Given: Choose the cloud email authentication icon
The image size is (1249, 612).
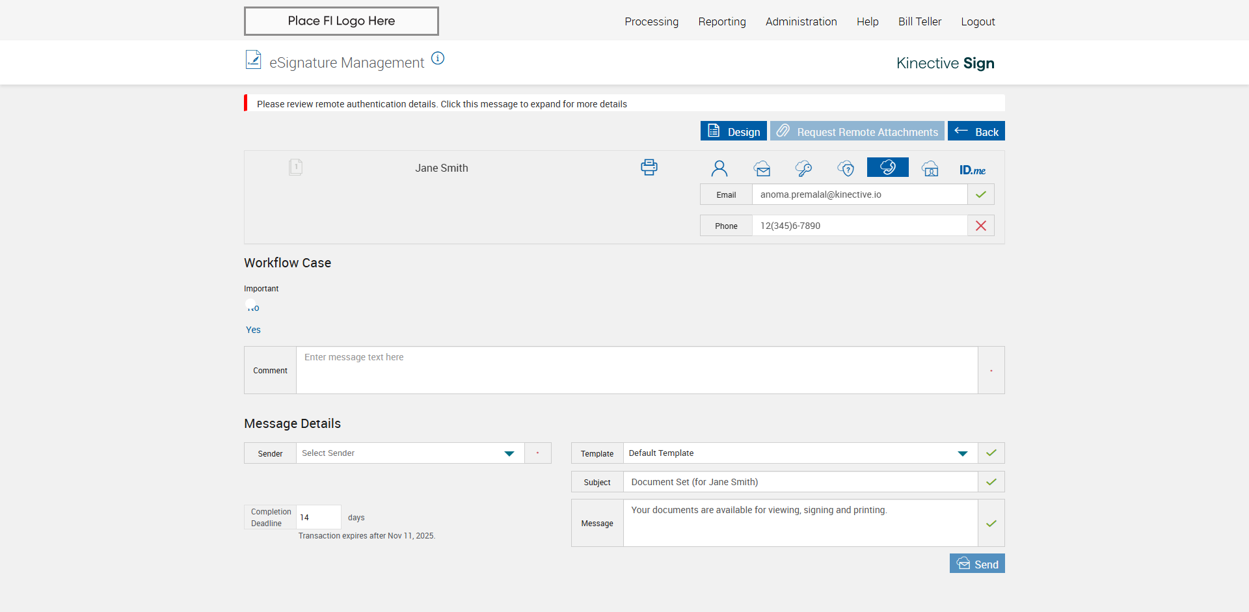Looking at the screenshot, I should 762,168.
